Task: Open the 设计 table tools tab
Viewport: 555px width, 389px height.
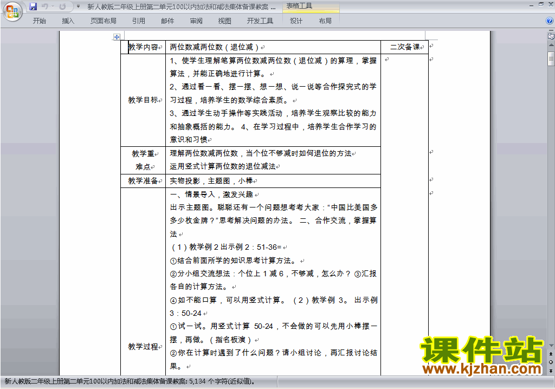Action: [296, 21]
